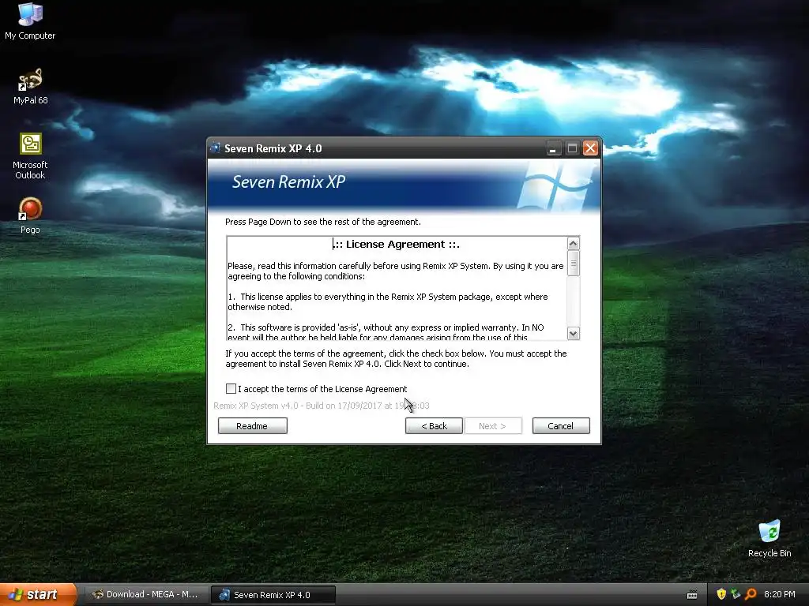Screen dimensions: 809x606
Task: Minimize the Seven Remix XP window
Action: 553,148
